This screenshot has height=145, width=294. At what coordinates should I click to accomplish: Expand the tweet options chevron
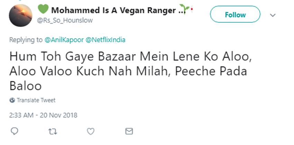point(273,15)
